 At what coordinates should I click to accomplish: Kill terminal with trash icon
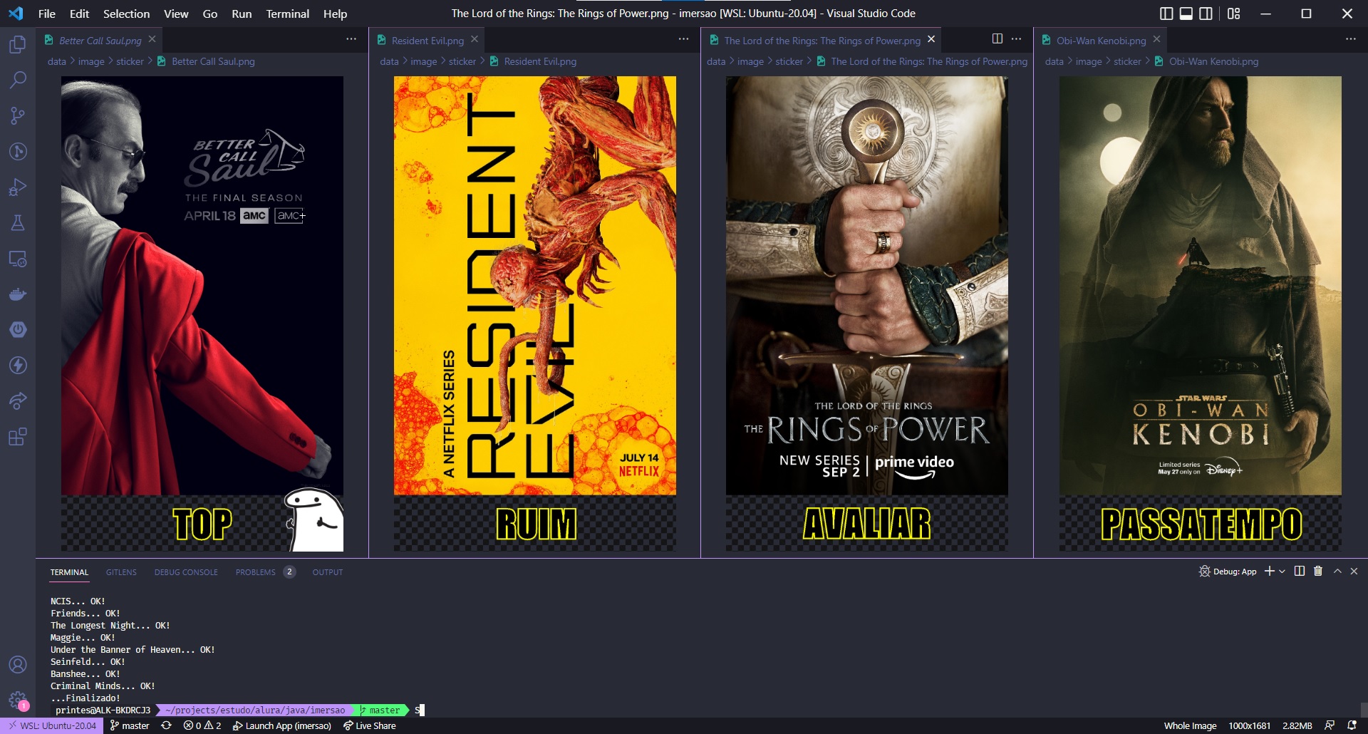1318,572
